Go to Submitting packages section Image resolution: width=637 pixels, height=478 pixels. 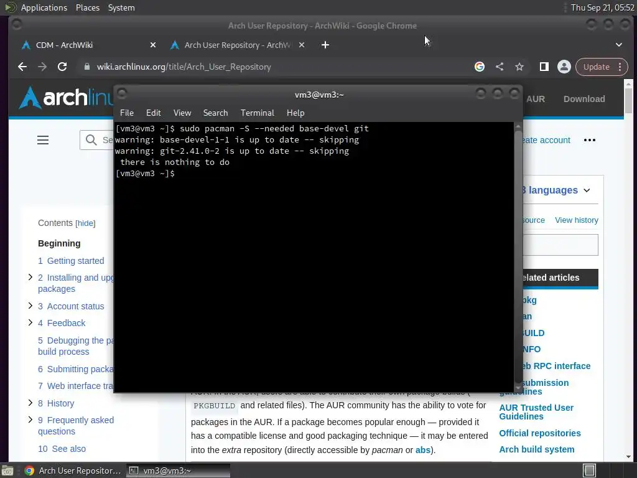tap(75, 369)
